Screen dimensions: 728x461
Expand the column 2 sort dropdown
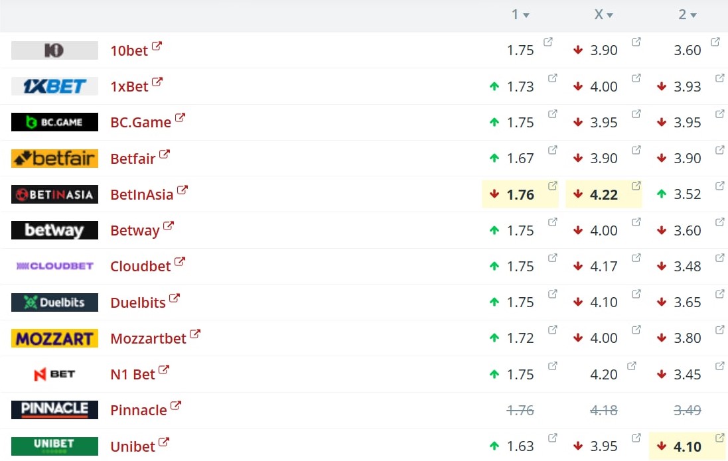(693, 15)
